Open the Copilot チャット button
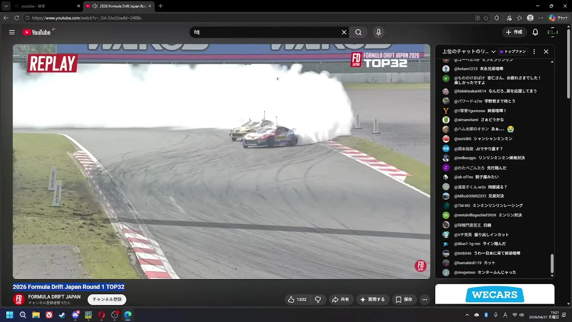This screenshot has height=322, width=572. pos(559,18)
